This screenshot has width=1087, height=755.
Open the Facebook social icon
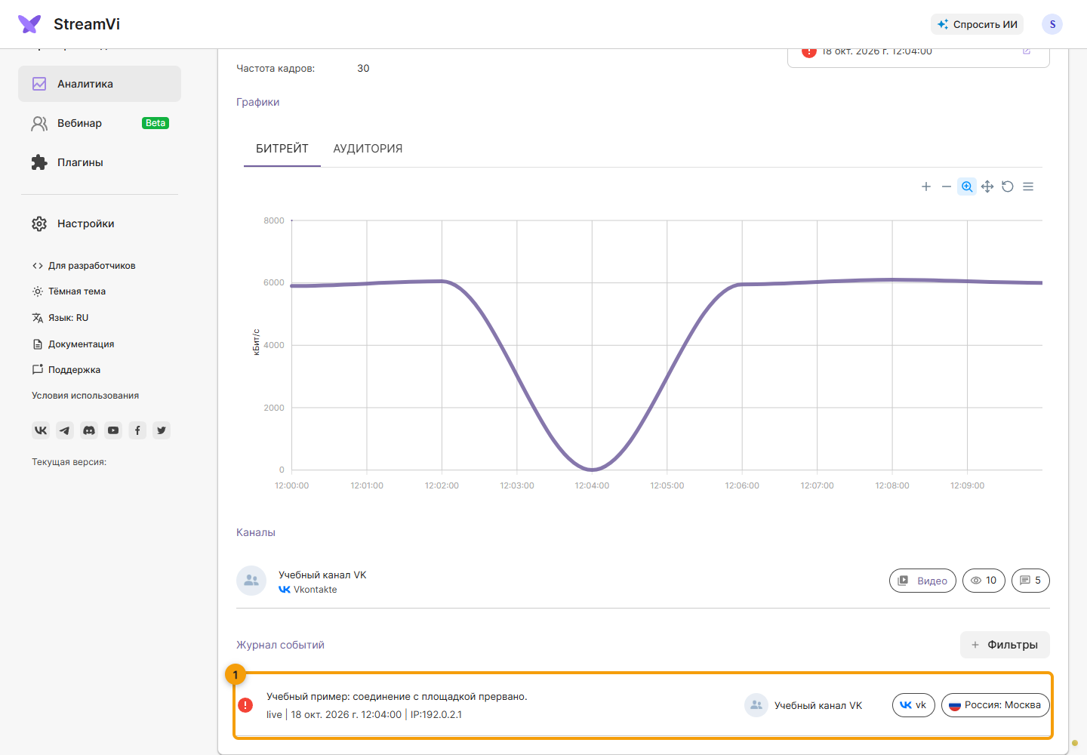[137, 430]
